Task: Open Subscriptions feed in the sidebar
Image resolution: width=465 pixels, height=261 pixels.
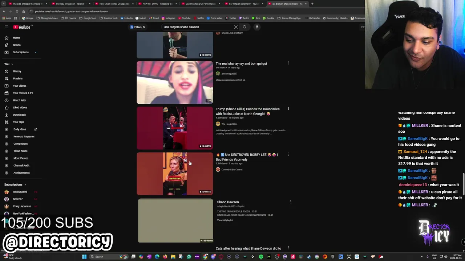Action: tap(21, 52)
